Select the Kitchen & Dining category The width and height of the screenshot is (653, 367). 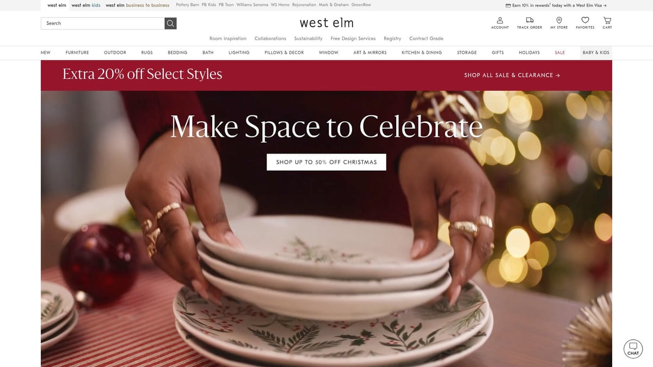click(x=422, y=53)
